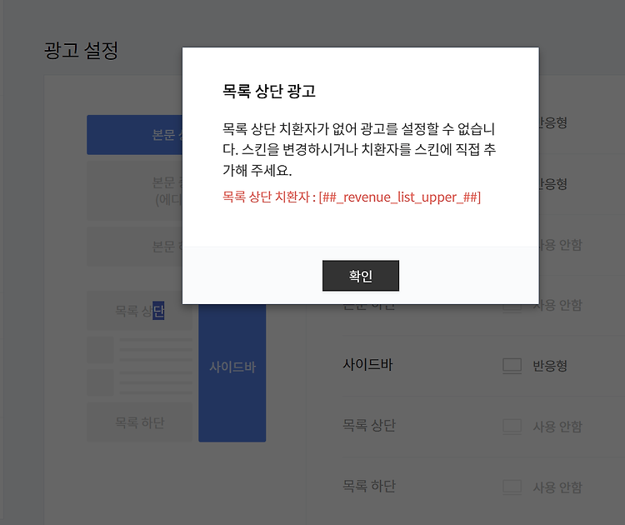Click 반응형 text in the 사이드바 row
Screen dimensions: 625x525
550,366
